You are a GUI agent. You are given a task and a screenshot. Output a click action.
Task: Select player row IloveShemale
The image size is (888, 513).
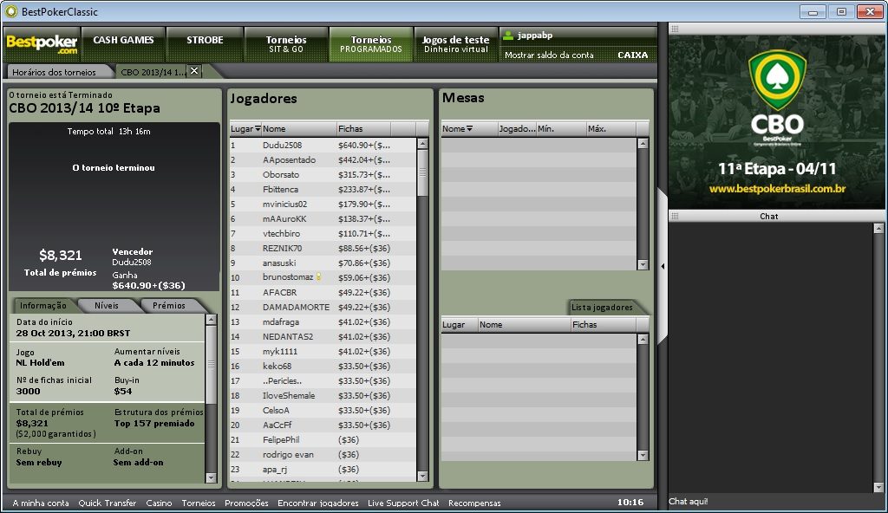(x=323, y=395)
